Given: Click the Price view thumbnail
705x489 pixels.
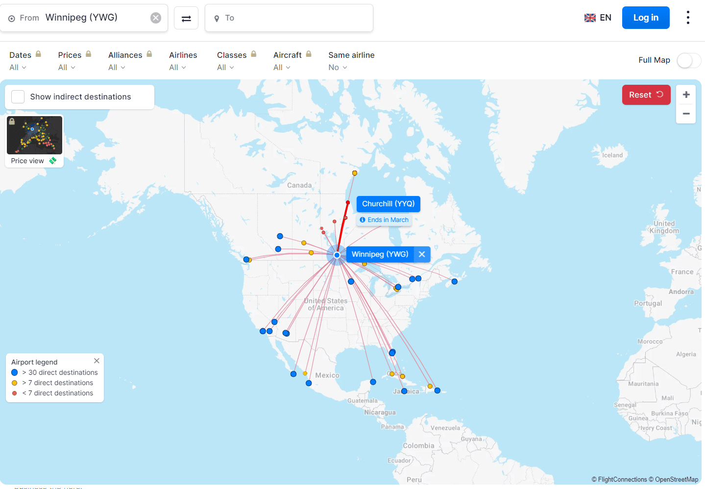Looking at the screenshot, I should point(34,136).
